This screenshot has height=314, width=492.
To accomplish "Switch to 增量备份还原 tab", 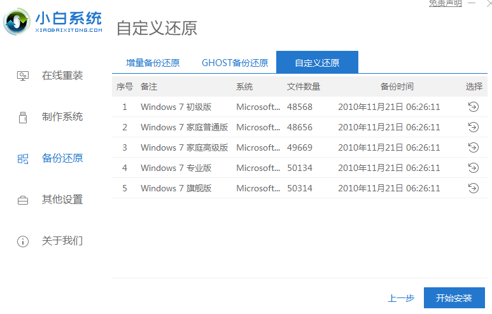I will click(x=153, y=63).
